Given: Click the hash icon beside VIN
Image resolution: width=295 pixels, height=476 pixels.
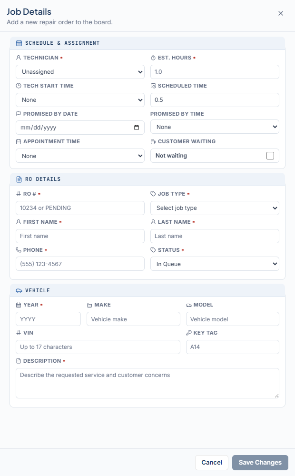Looking at the screenshot, I should click(19, 333).
